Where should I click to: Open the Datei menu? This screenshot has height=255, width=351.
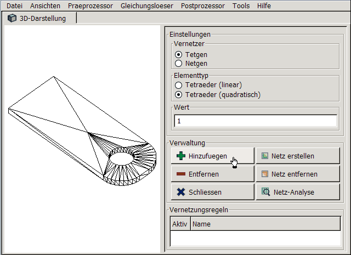click(15, 5)
